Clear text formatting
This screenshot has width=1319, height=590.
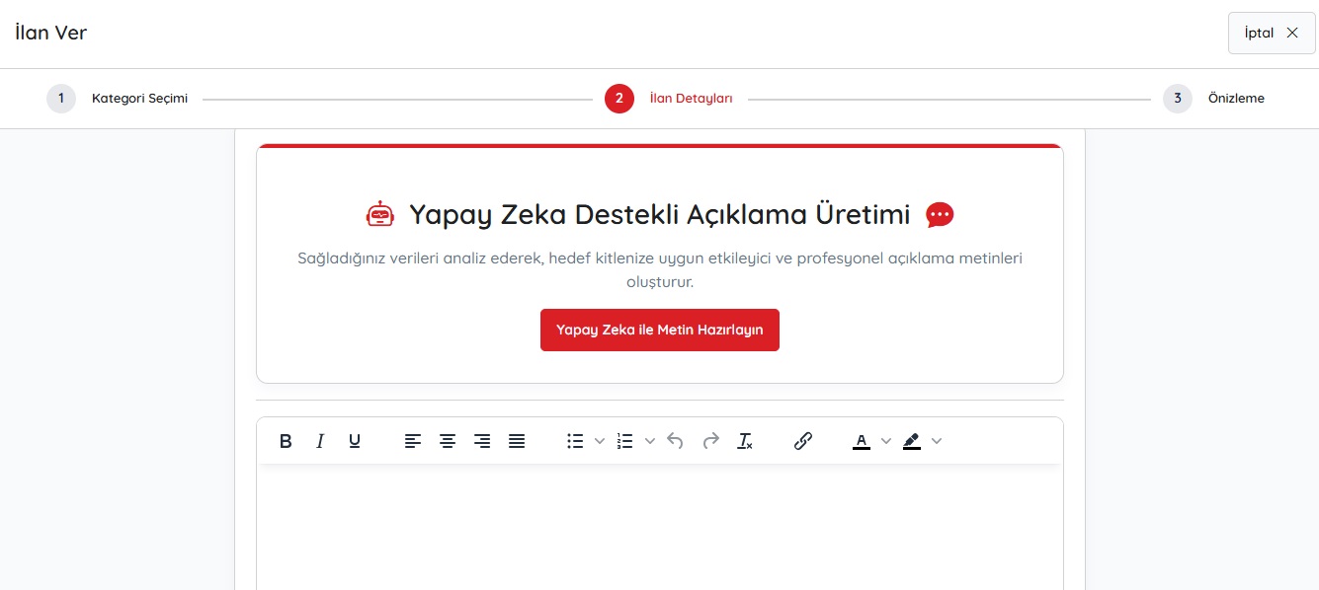click(745, 441)
